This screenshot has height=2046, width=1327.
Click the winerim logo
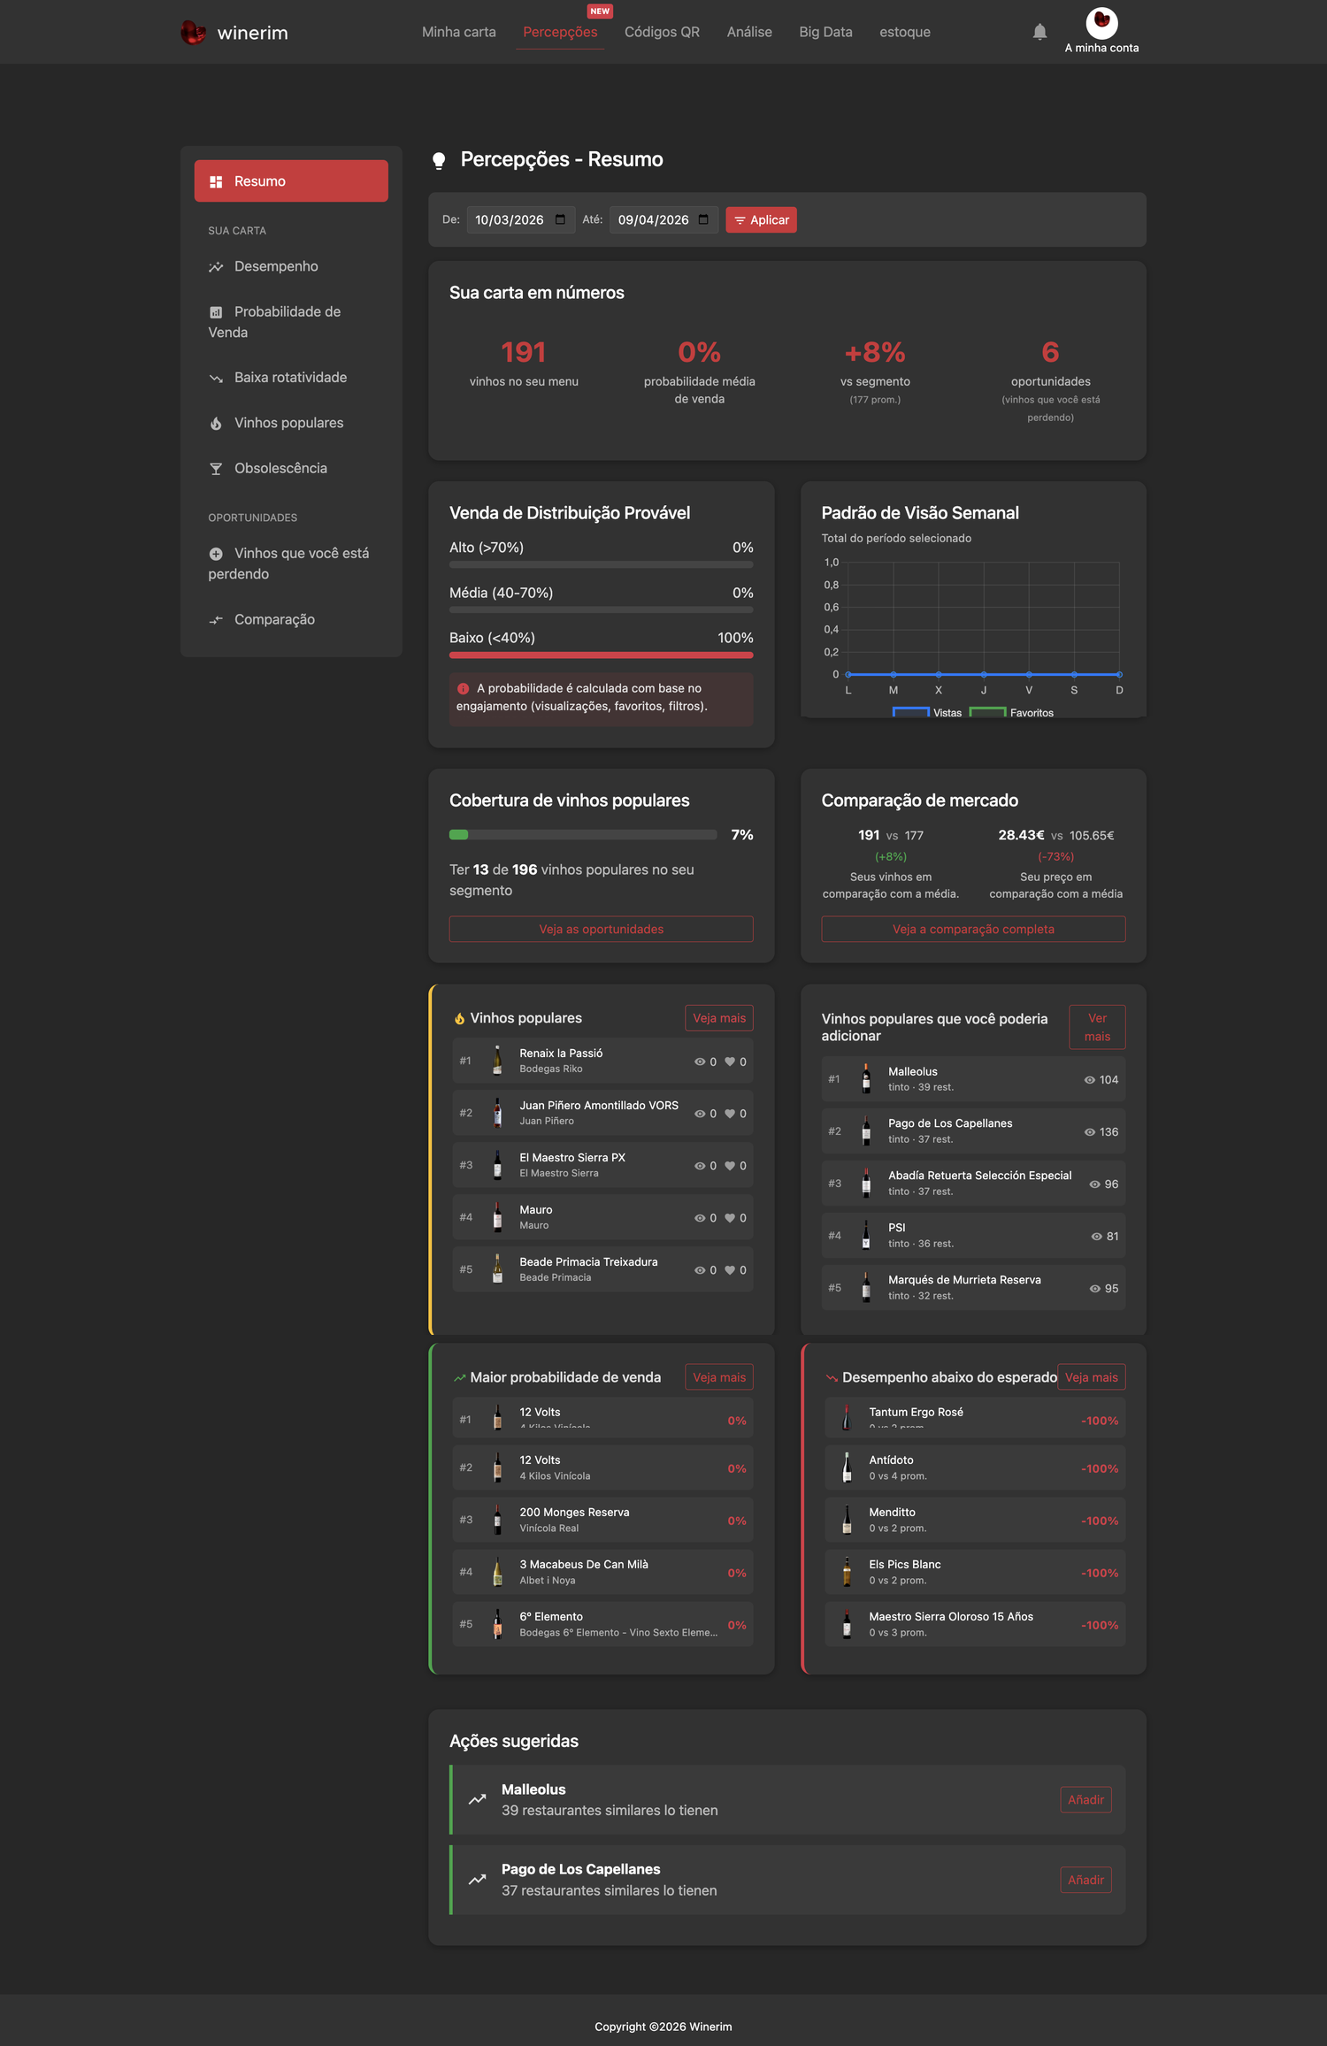pyautogui.click(x=234, y=33)
